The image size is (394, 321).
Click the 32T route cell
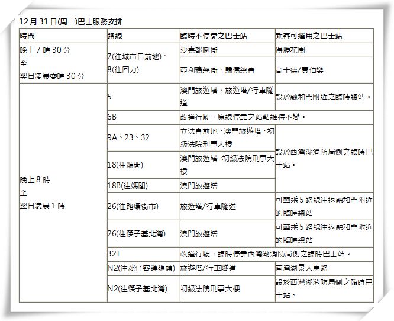tap(115, 253)
